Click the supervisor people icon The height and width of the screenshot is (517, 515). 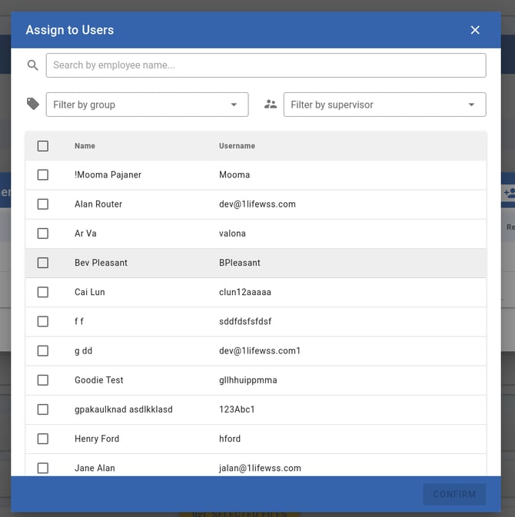(x=270, y=104)
